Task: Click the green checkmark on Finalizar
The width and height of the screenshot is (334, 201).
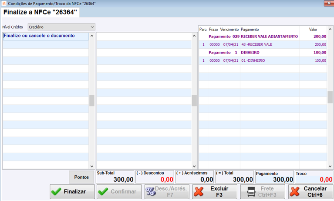Action: [56, 191]
